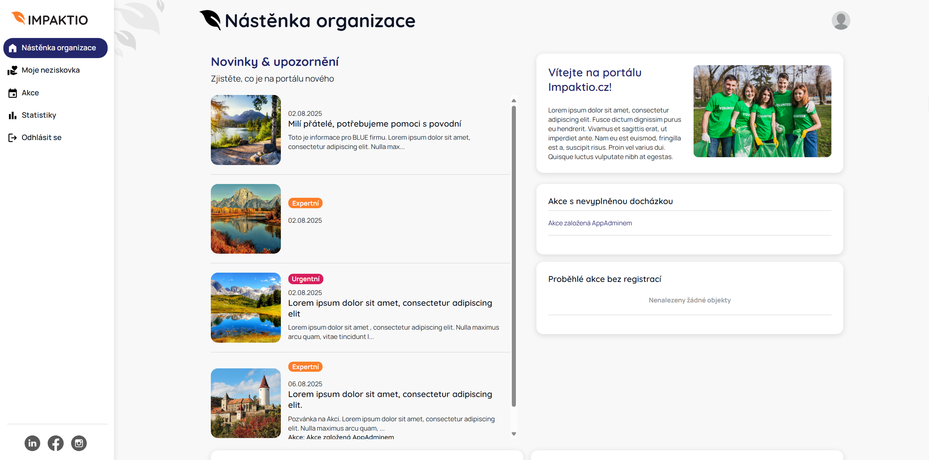This screenshot has height=460, width=929.
Task: Click the mountain lake thumbnail of first news
Action: [x=246, y=130]
